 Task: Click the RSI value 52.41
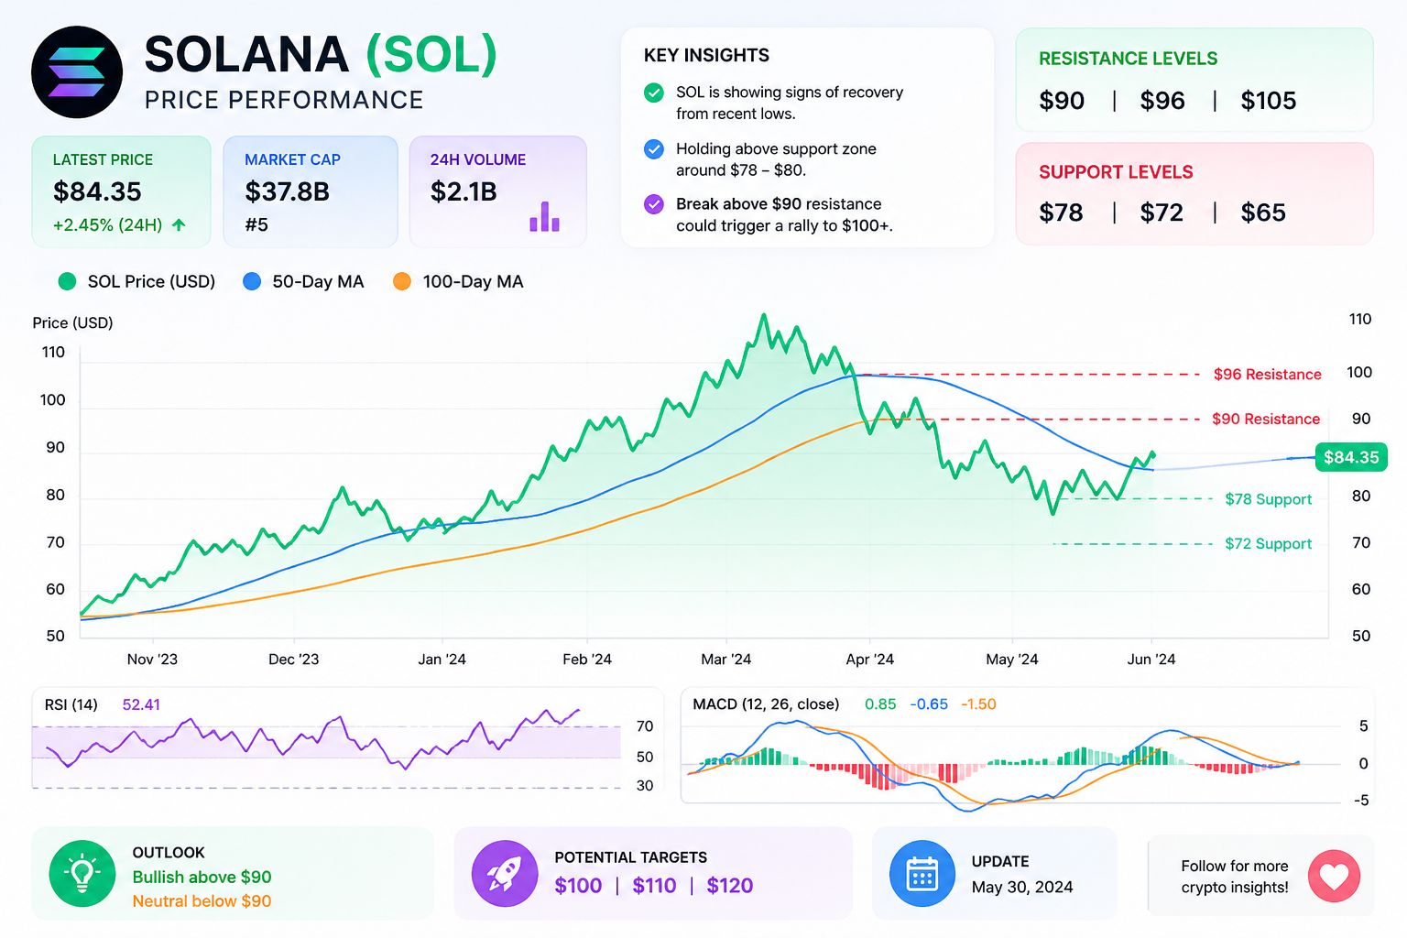[141, 705]
